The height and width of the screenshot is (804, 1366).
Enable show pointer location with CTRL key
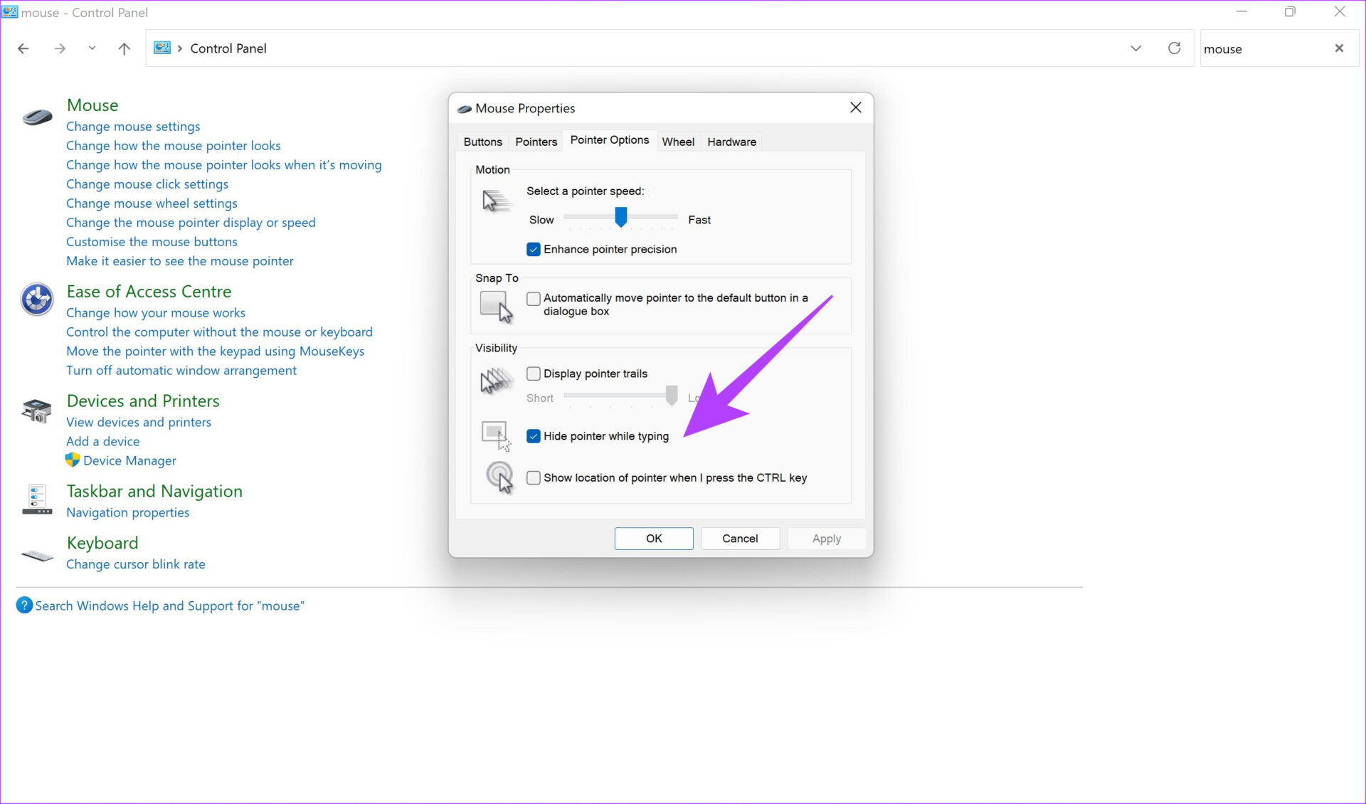pyautogui.click(x=534, y=477)
